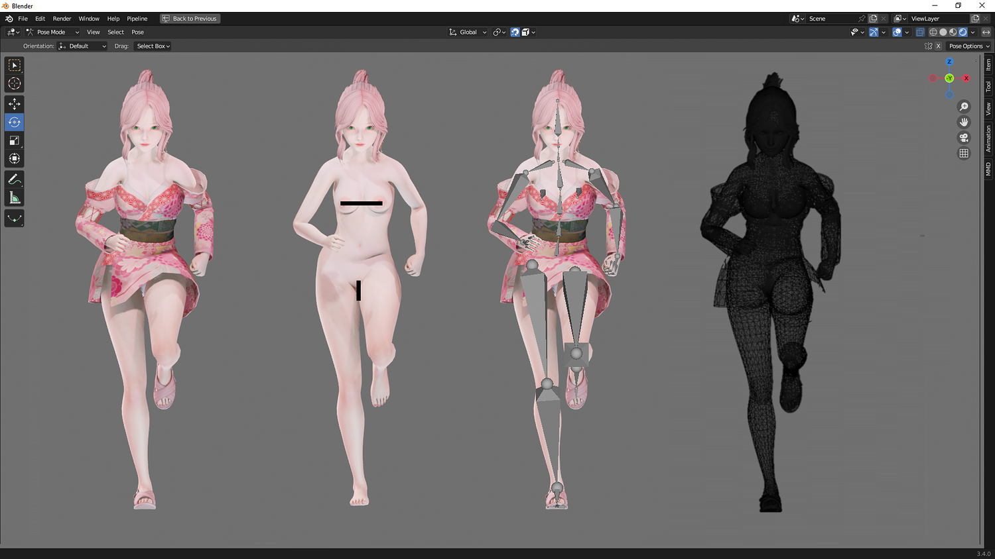Switch to rendered shading
The height and width of the screenshot is (559, 995).
coord(963,32)
